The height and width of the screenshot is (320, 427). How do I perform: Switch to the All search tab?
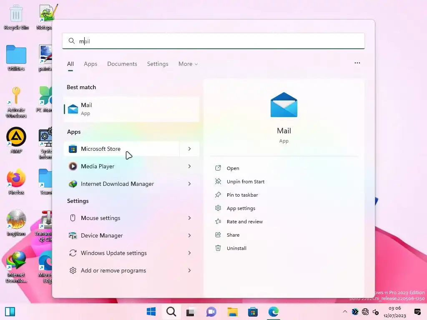point(70,64)
